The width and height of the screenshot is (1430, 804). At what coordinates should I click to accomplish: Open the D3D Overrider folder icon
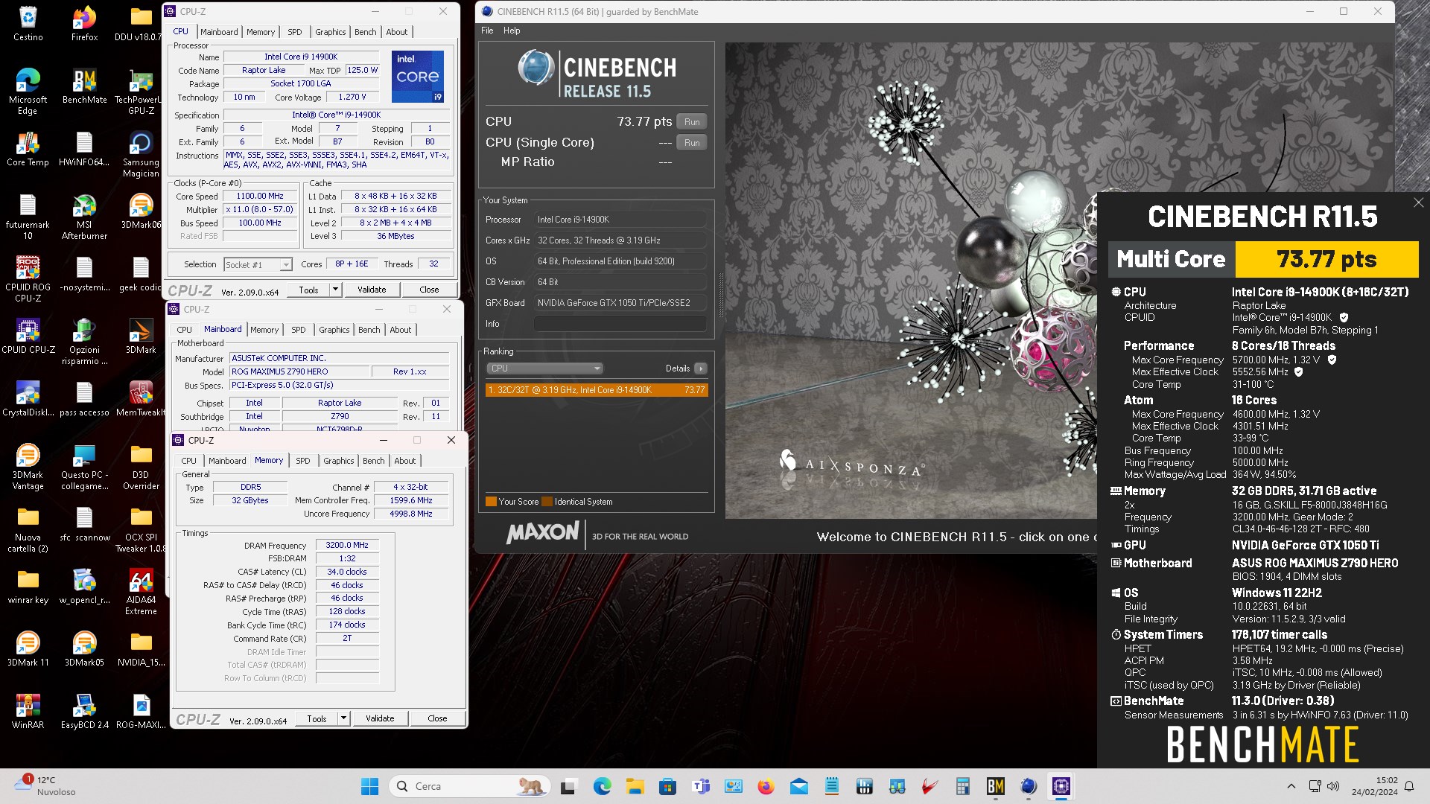[141, 466]
